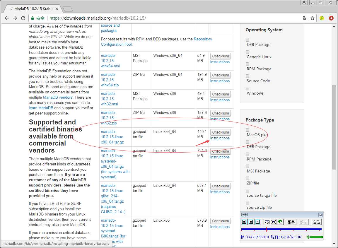Select the frame counter text 帧:17420/56010
Image resolution: width=338 pixels, height=248 pixels.
click(x=255, y=237)
